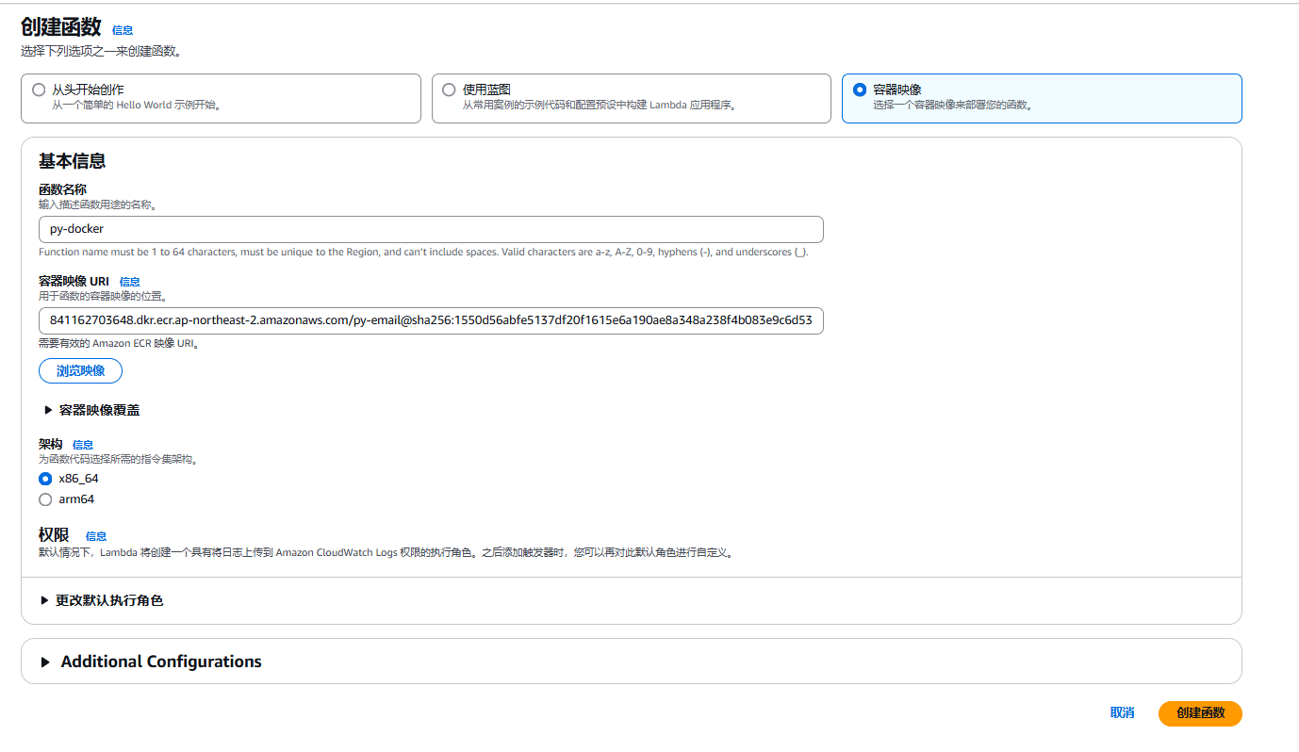Screen dimensions: 1299x752
Task: Open 信息 link next to 容器映像 URI
Action: [x=129, y=282]
